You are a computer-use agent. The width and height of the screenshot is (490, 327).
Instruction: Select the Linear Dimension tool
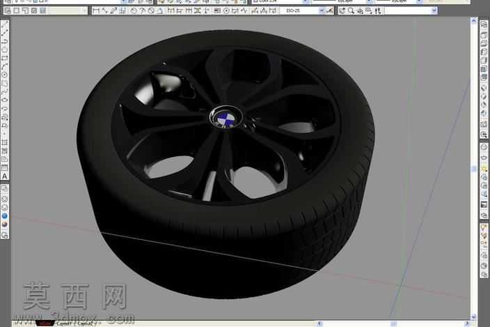click(x=96, y=11)
